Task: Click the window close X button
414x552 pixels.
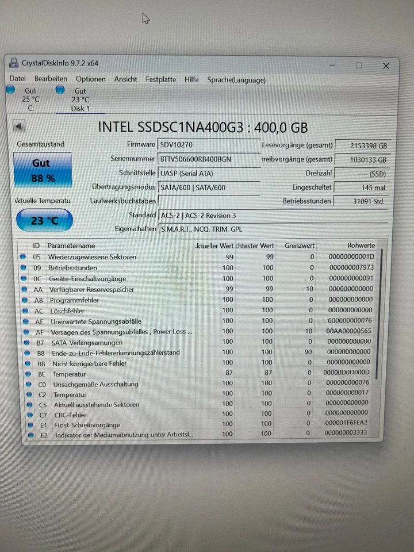Action: pos(386,66)
